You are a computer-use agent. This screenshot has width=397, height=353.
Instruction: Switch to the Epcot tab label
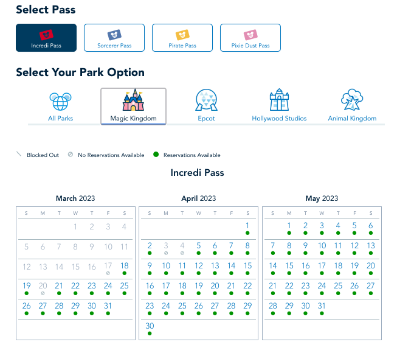pos(206,118)
